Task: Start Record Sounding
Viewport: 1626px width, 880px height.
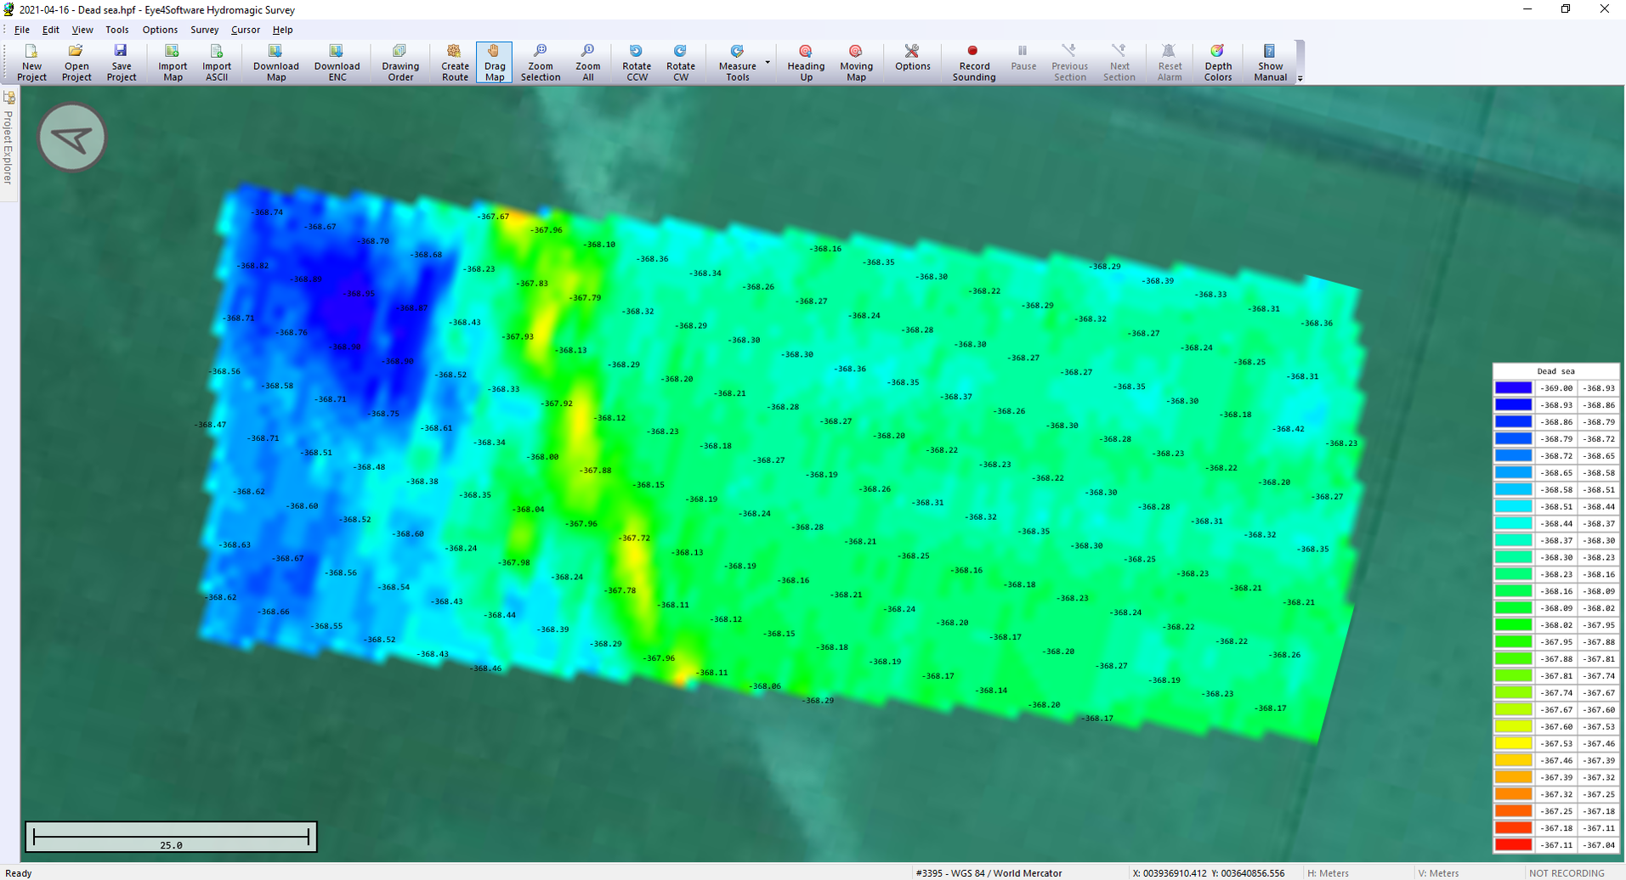Action: [973, 63]
